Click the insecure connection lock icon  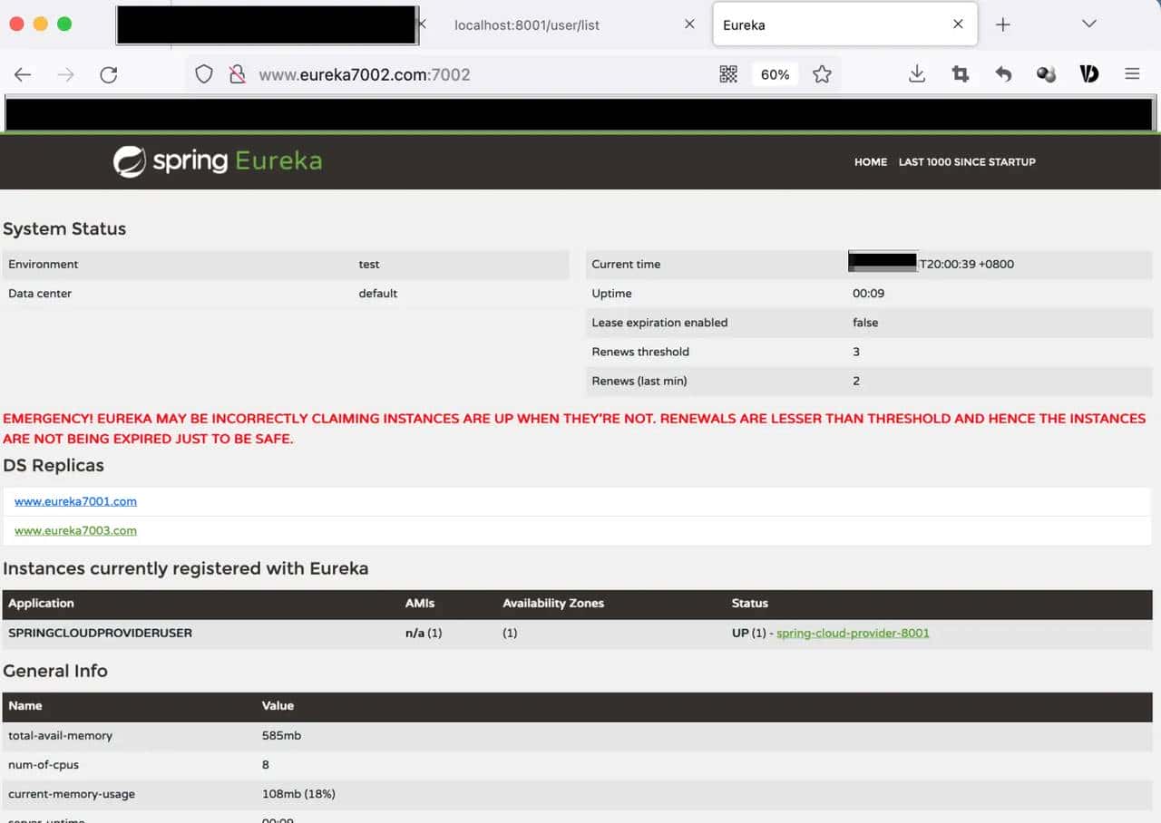click(x=237, y=74)
